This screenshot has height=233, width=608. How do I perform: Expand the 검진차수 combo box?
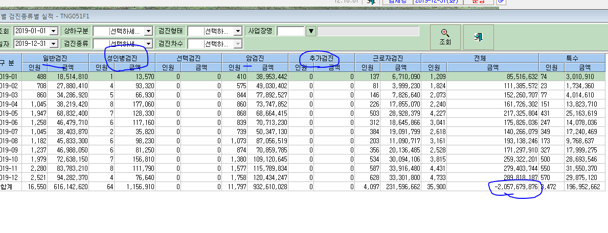click(215, 44)
